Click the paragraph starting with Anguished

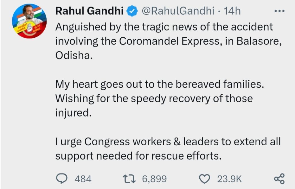(168, 41)
